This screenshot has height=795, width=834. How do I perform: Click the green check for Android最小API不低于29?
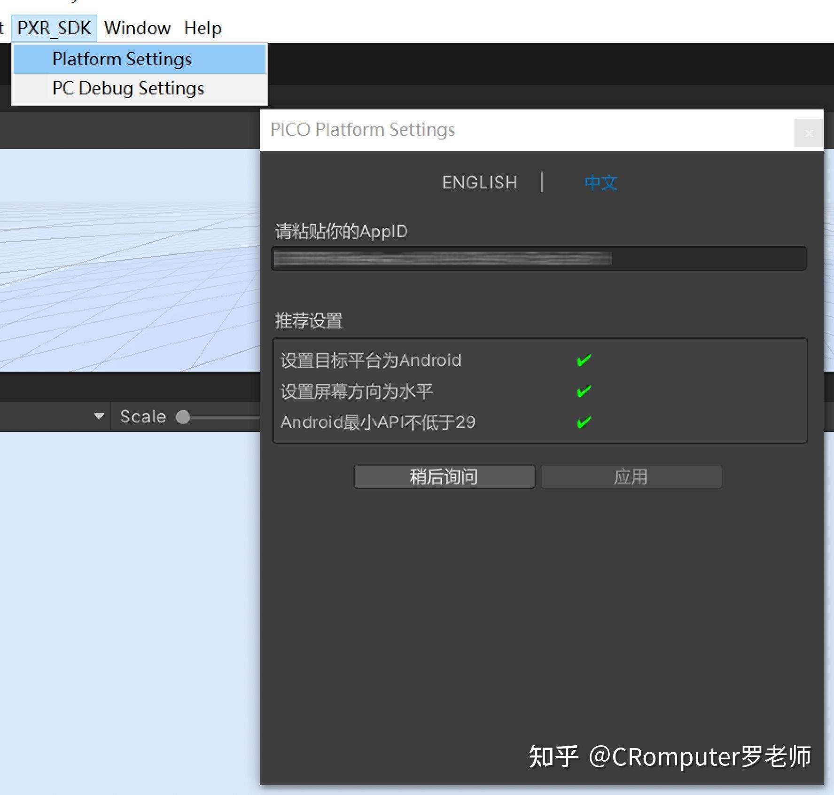pos(584,422)
